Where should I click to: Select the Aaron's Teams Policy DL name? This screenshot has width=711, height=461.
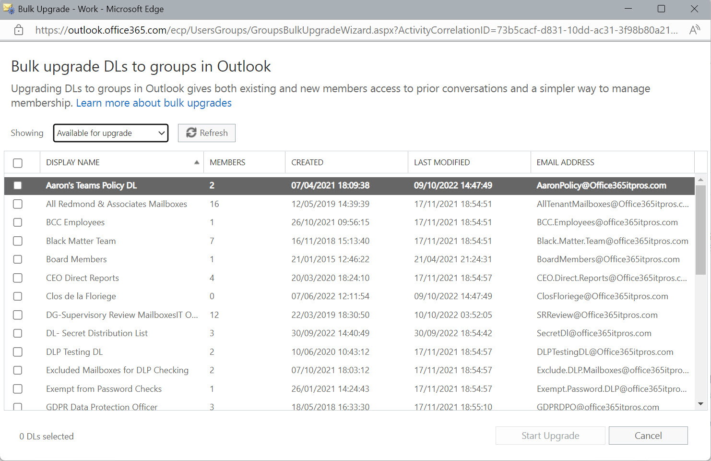[91, 185]
